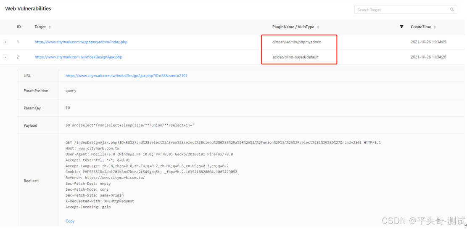
Task: Select sqldet/blind-based/default cell
Action: click(296, 57)
